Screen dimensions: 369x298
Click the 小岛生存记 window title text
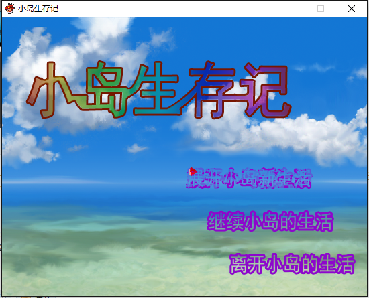pos(38,9)
